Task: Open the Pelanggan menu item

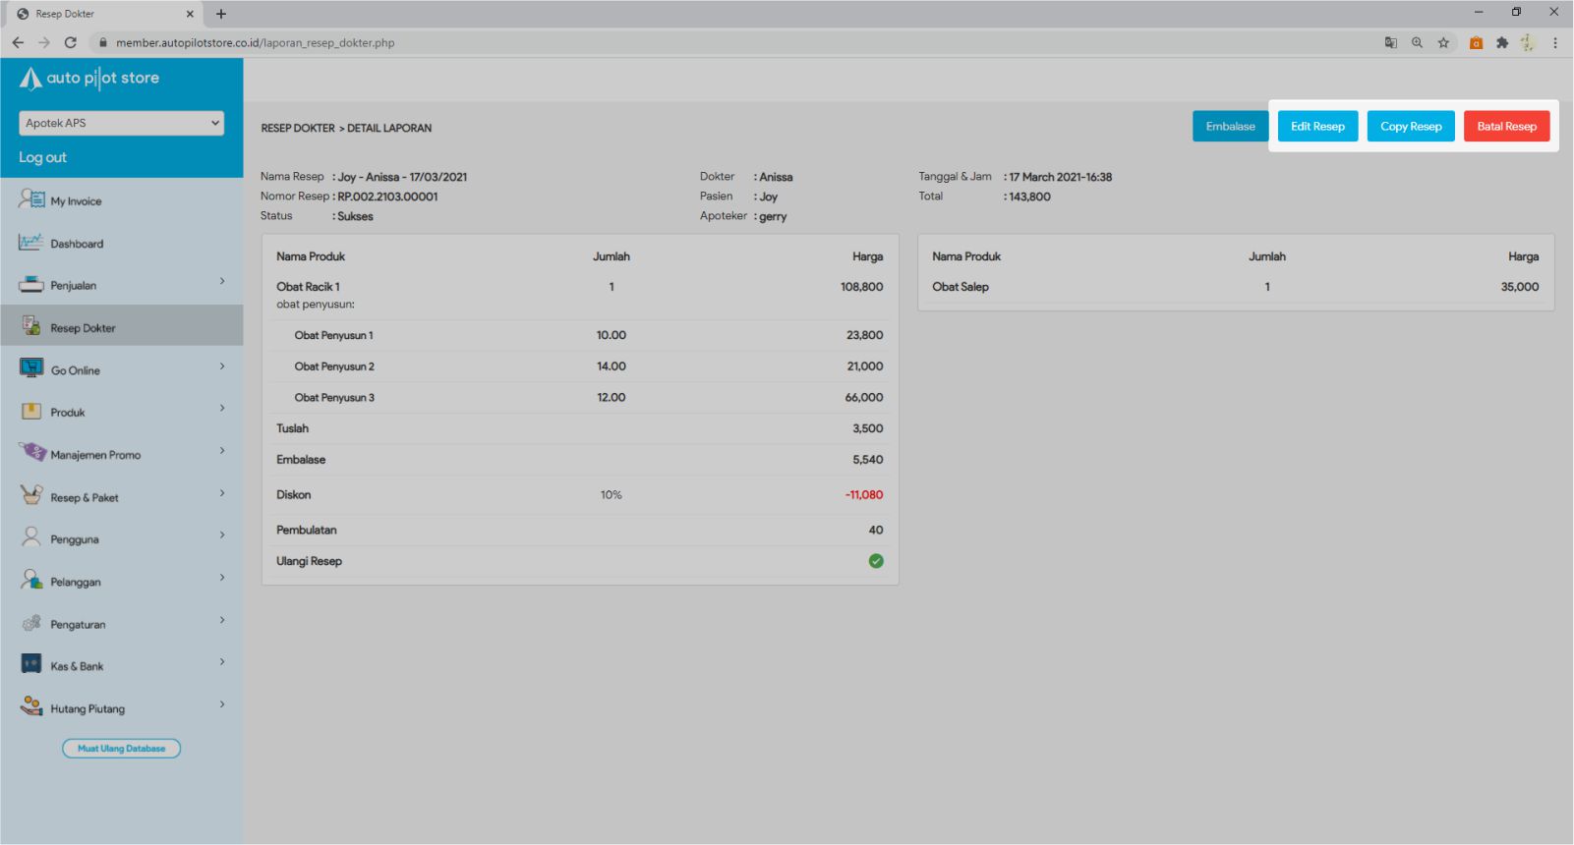Action: coord(76,582)
